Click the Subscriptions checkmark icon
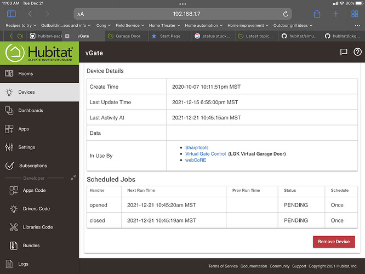365x274 pixels. tap(9, 165)
